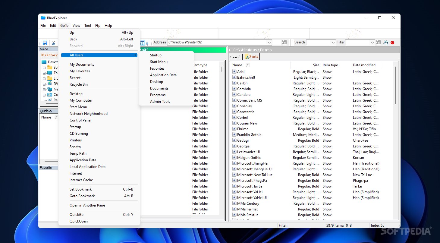Open the Filter combo box dropdown
This screenshot has height=243, width=440.
point(372,43)
